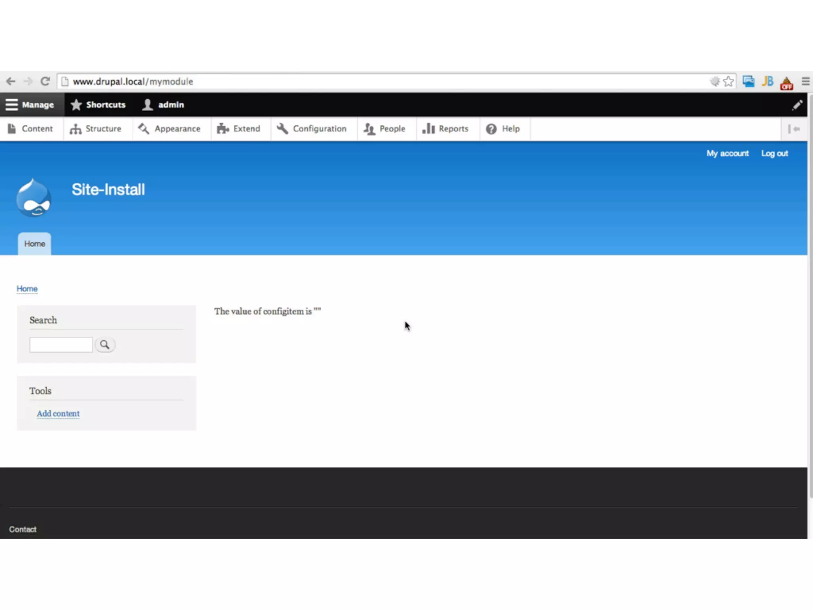Viewport: 813px width, 610px height.
Task: Toggle toolbar orientation icon at right
Action: point(794,129)
